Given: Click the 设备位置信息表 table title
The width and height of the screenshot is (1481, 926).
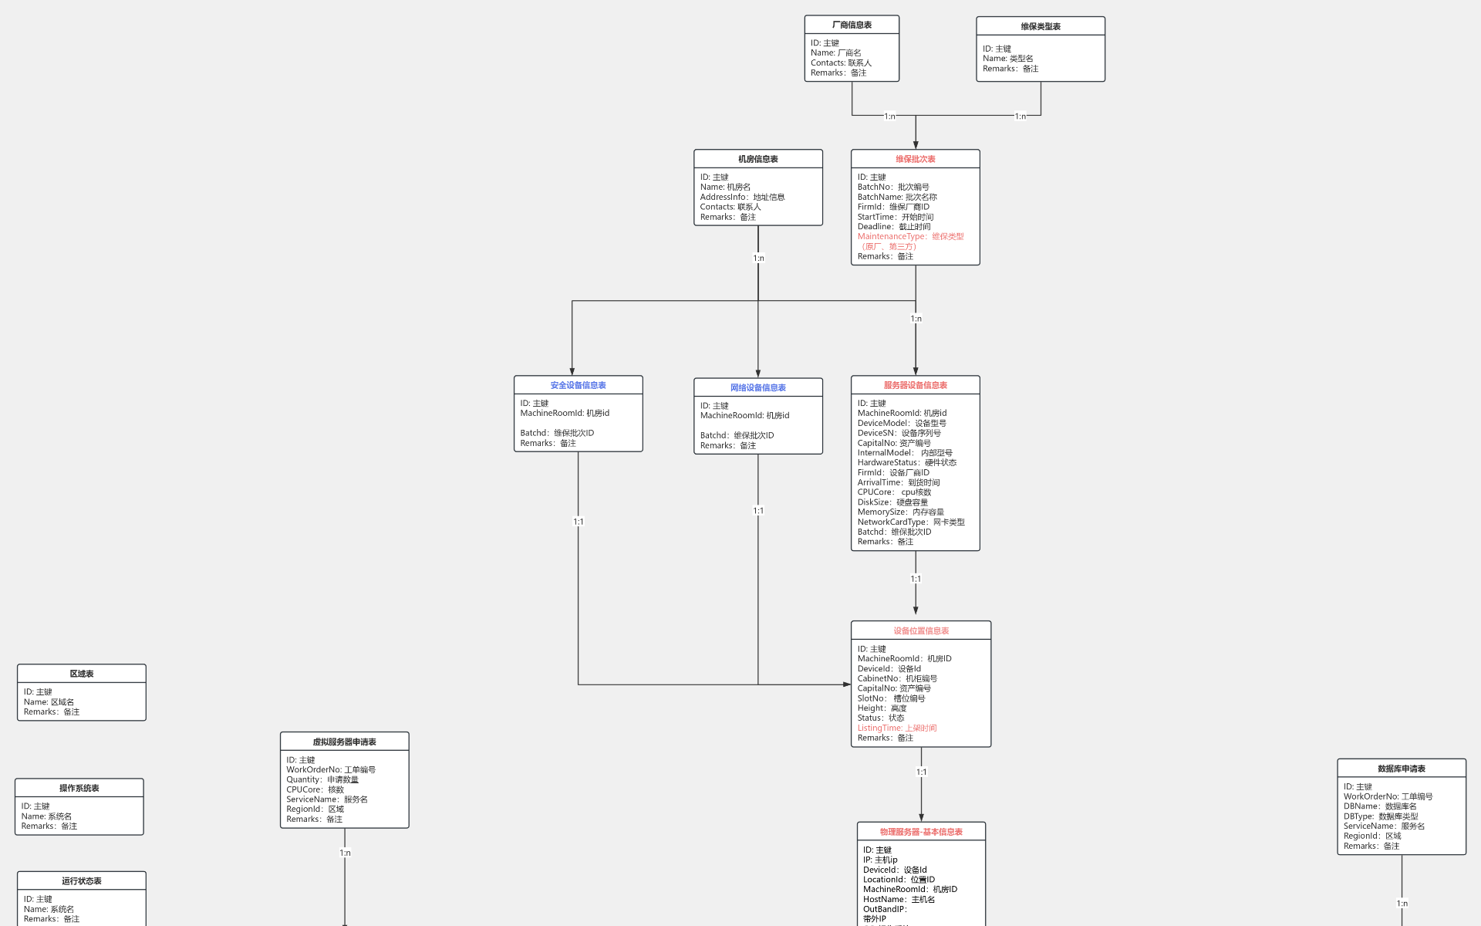Looking at the screenshot, I should pyautogui.click(x=921, y=630).
